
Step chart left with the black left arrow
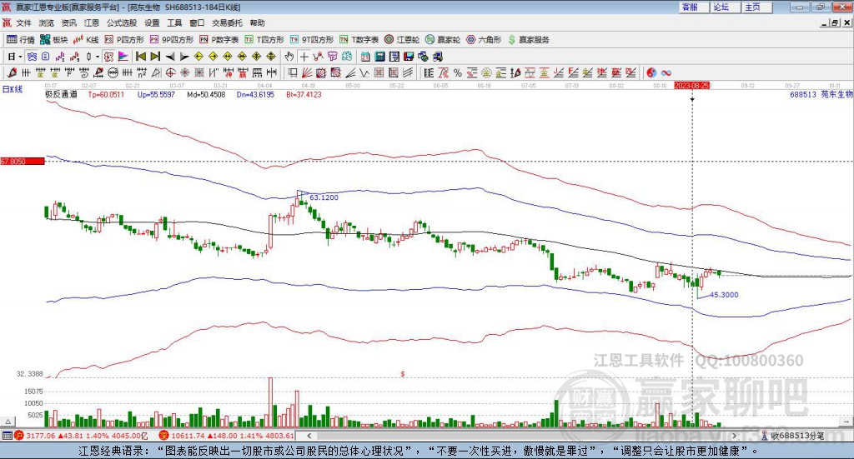coord(170,57)
